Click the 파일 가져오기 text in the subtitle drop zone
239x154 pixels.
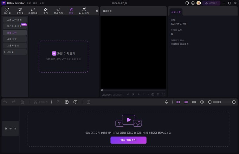(x=66, y=54)
